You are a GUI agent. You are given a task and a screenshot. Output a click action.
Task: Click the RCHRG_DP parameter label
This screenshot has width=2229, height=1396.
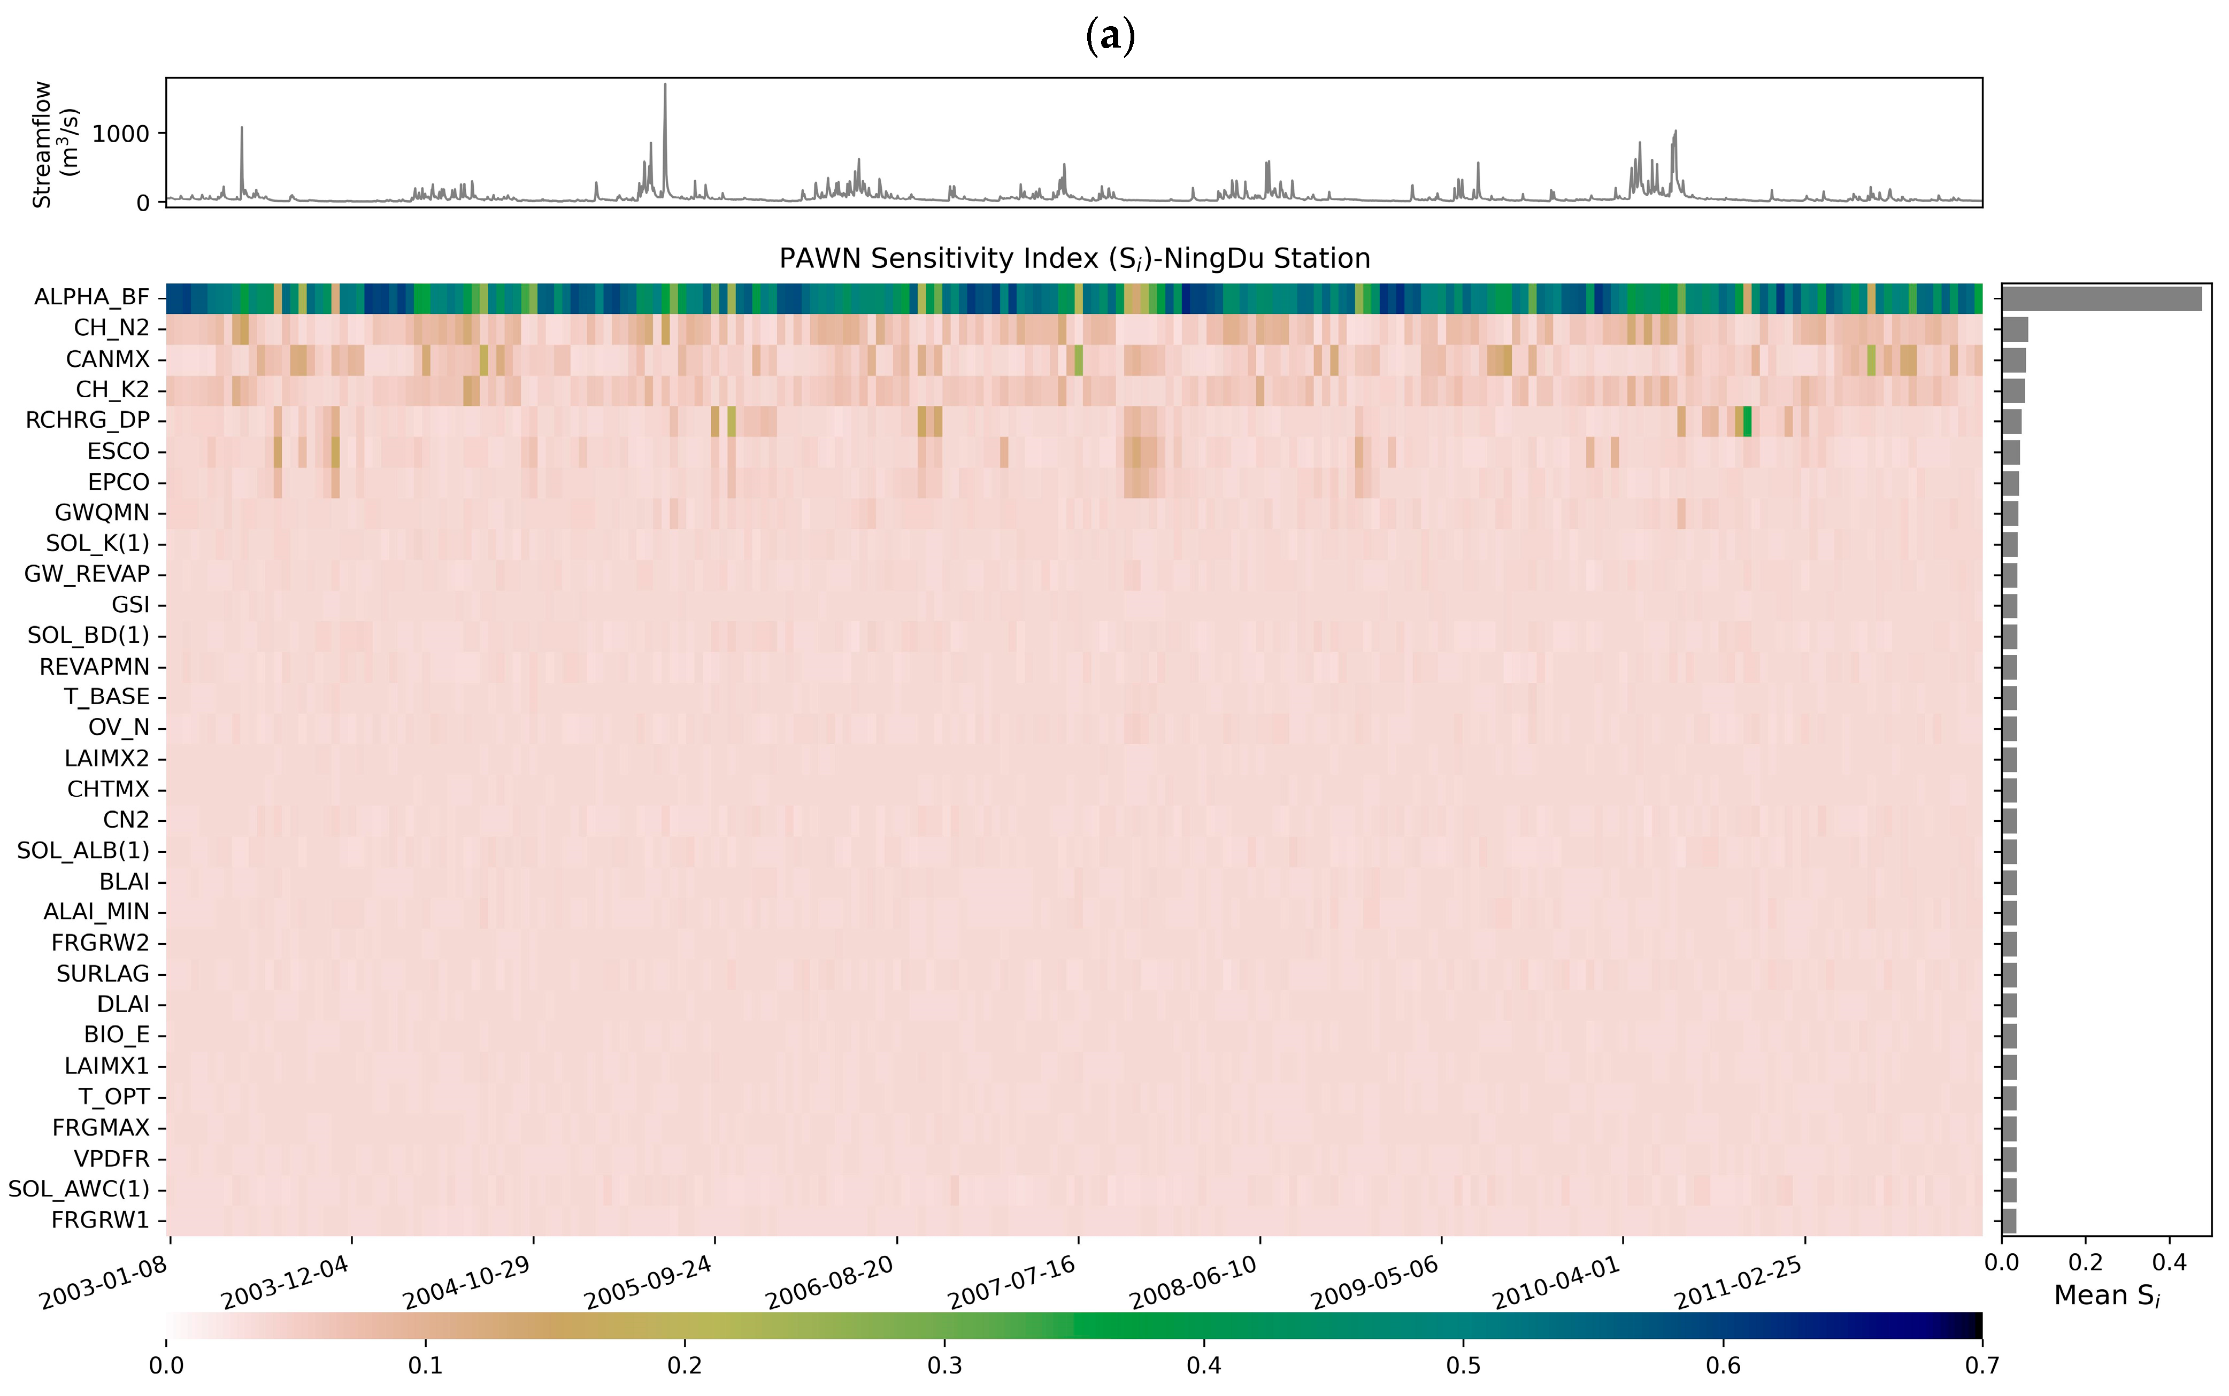pos(87,420)
